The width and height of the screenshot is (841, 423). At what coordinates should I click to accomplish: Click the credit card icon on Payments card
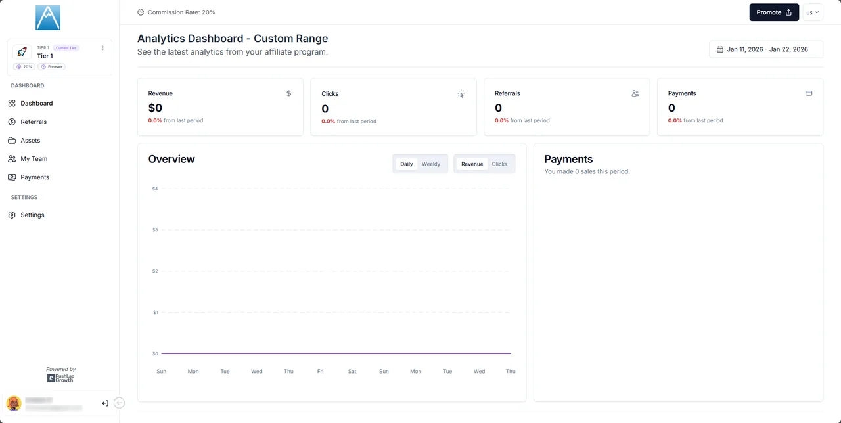809,93
